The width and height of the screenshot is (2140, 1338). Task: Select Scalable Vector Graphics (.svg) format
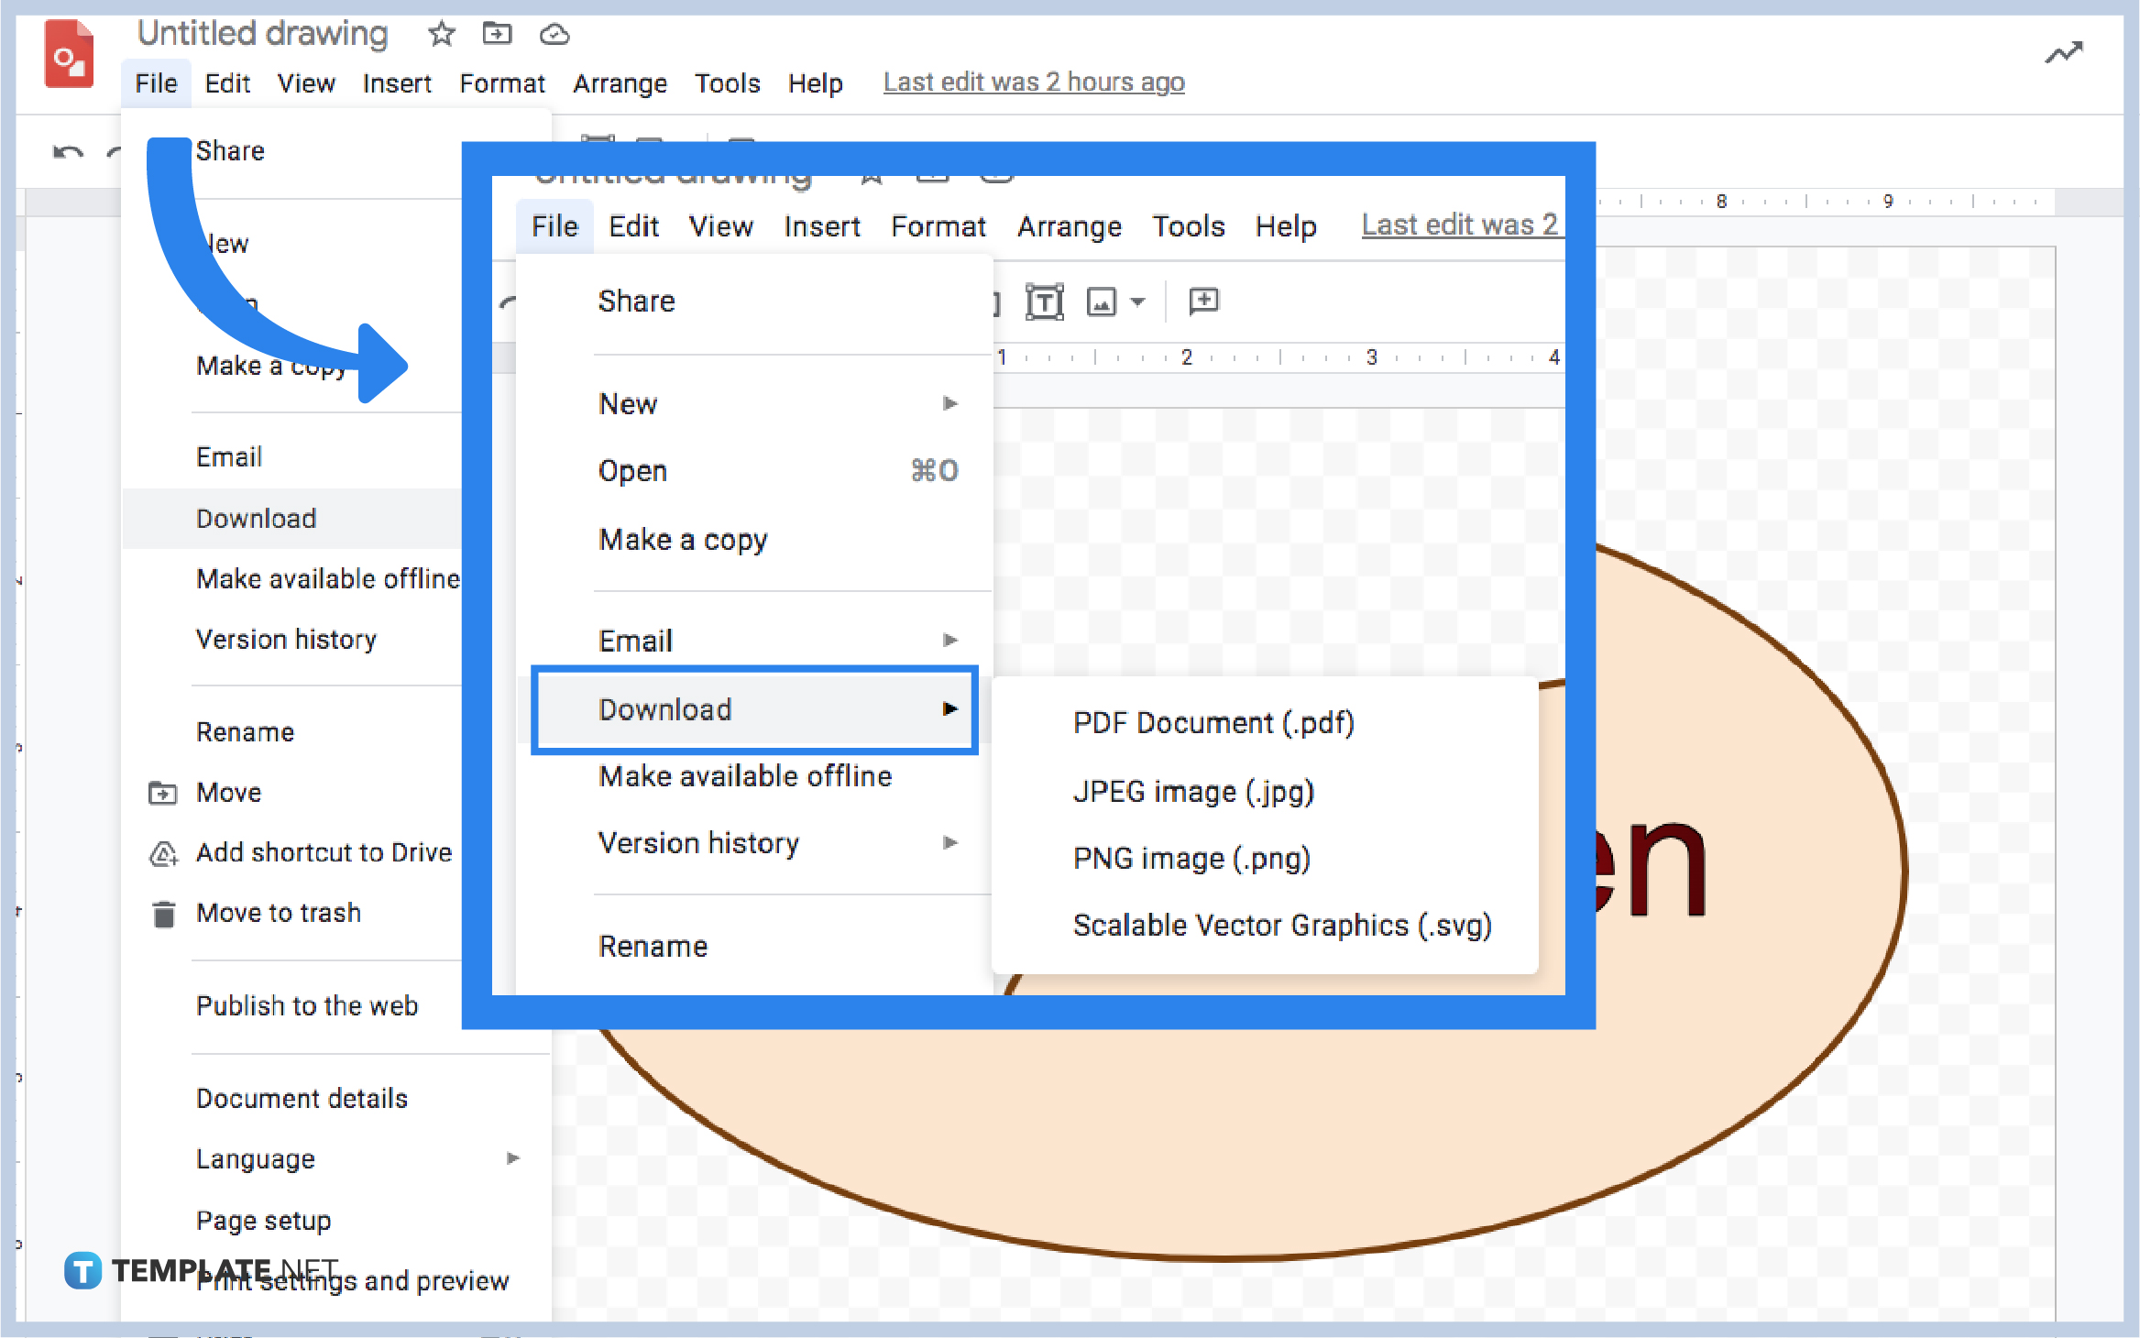click(x=1282, y=925)
